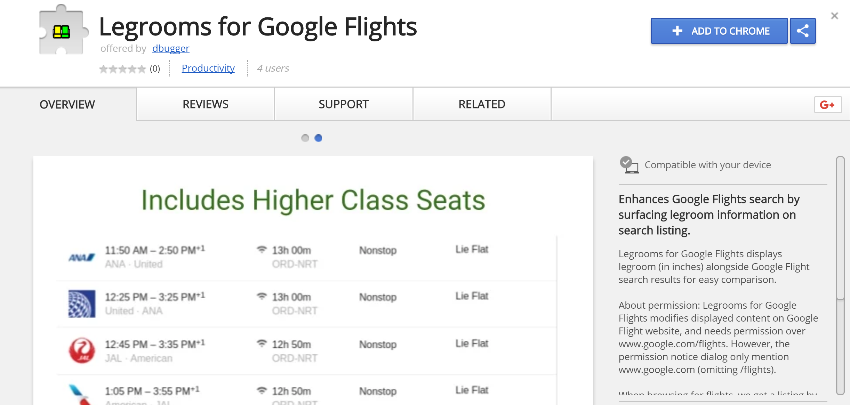This screenshot has width=850, height=405.
Task: Click Add to Chrome button
Action: [719, 31]
